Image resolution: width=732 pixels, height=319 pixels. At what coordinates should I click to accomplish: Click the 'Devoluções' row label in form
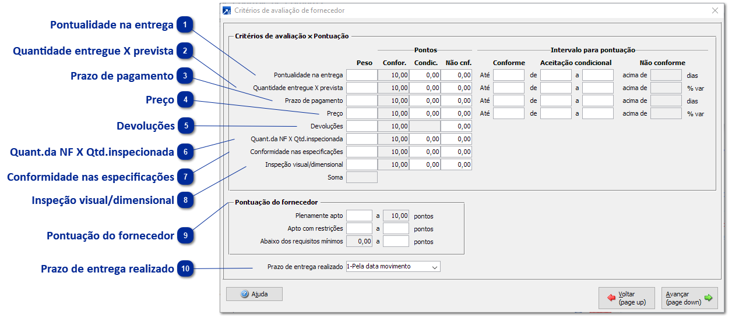click(327, 126)
